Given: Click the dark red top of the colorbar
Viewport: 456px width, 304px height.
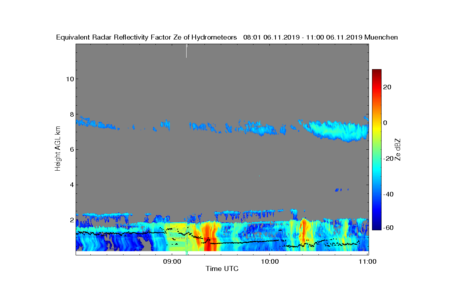Looking at the screenshot, I should pos(377,73).
